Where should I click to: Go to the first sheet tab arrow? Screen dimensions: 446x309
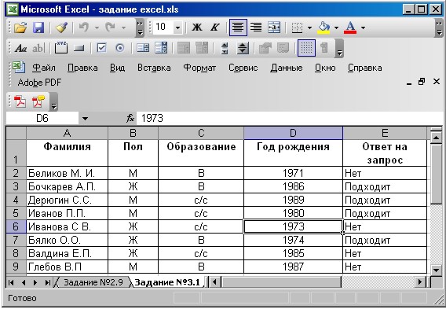[11, 282]
